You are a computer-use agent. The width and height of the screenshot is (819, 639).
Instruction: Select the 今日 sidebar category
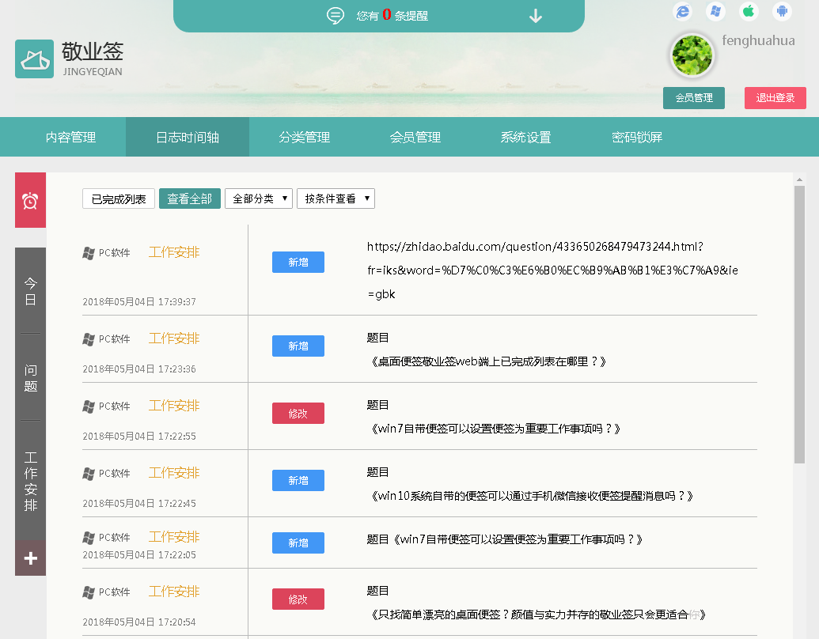tap(30, 291)
